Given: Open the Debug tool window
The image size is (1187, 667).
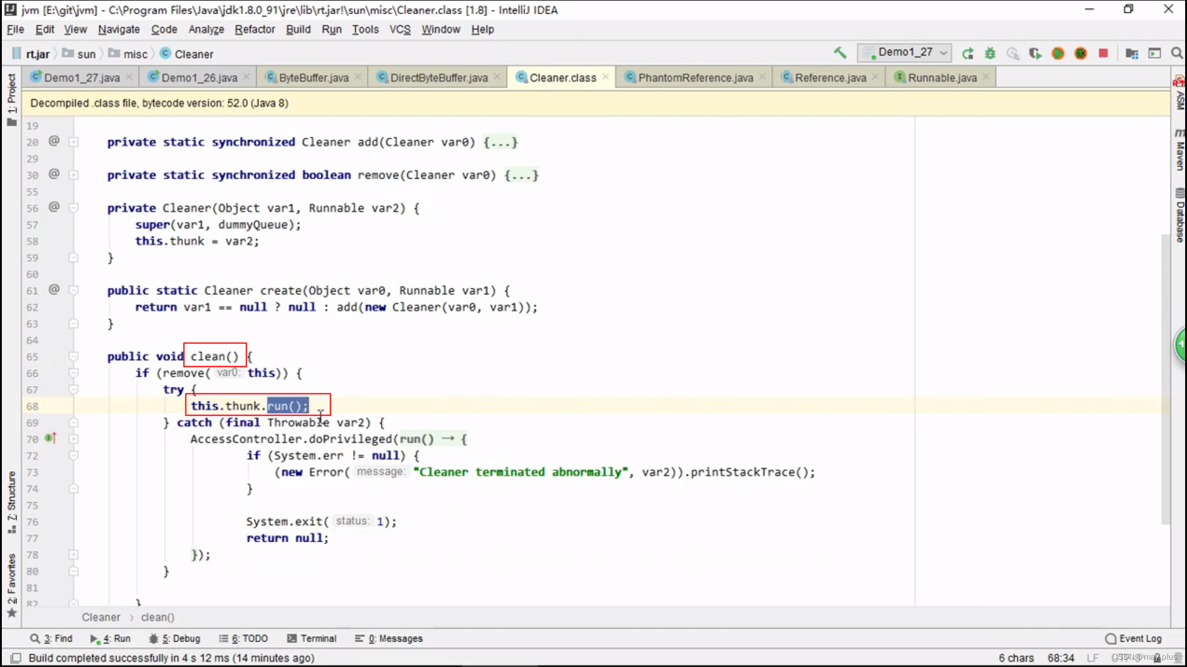Looking at the screenshot, I should pyautogui.click(x=175, y=639).
